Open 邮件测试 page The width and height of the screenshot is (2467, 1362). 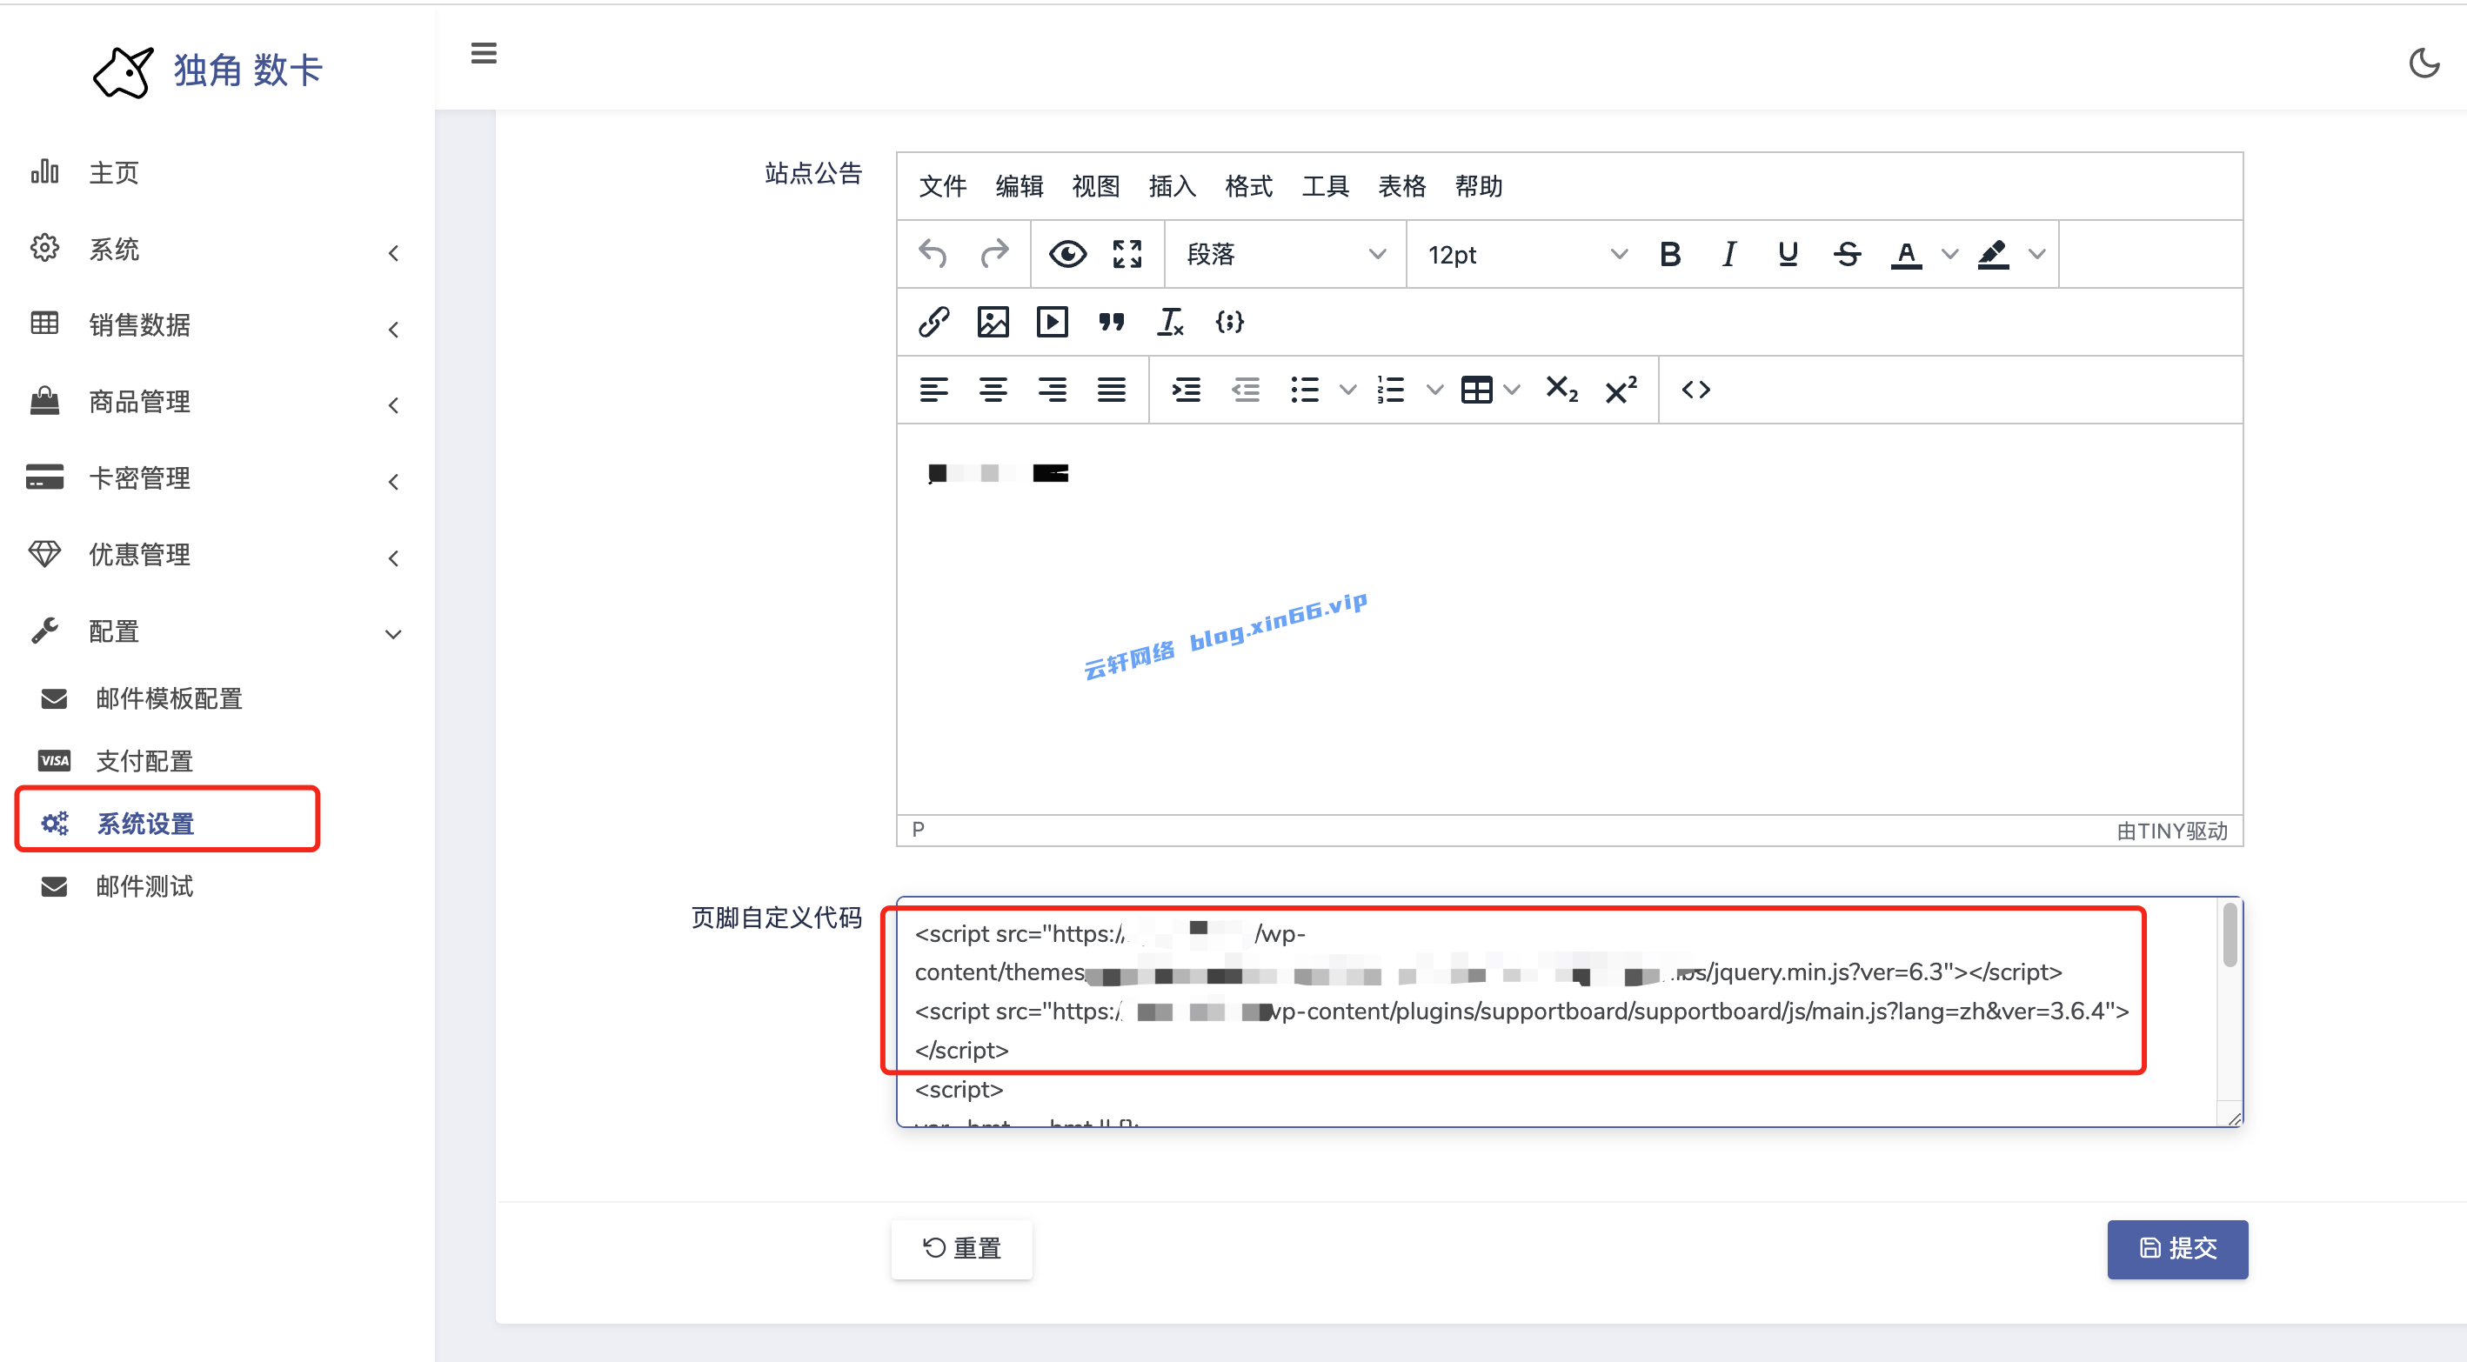[217, 886]
